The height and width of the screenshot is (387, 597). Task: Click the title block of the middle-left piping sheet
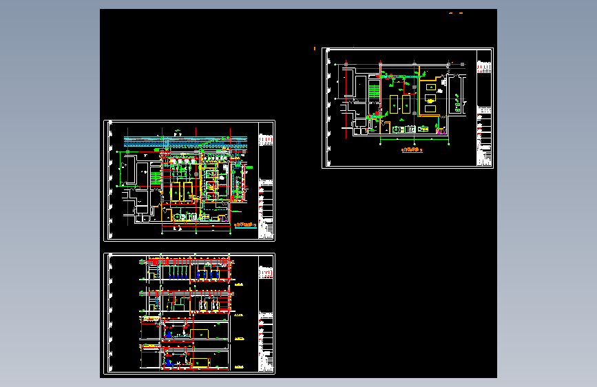pyautogui.click(x=266, y=180)
